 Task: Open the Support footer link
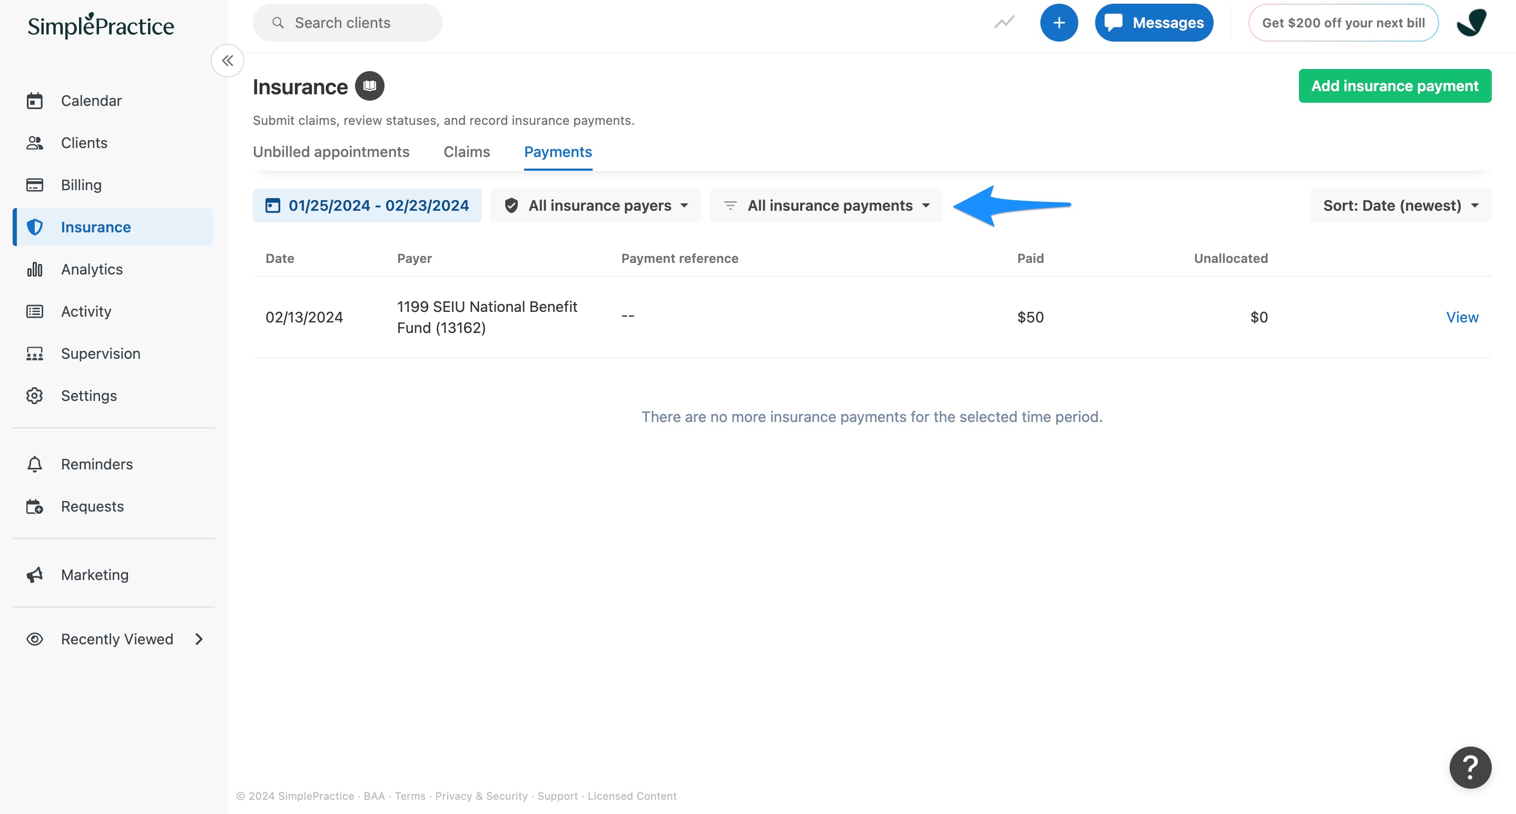coord(557,796)
